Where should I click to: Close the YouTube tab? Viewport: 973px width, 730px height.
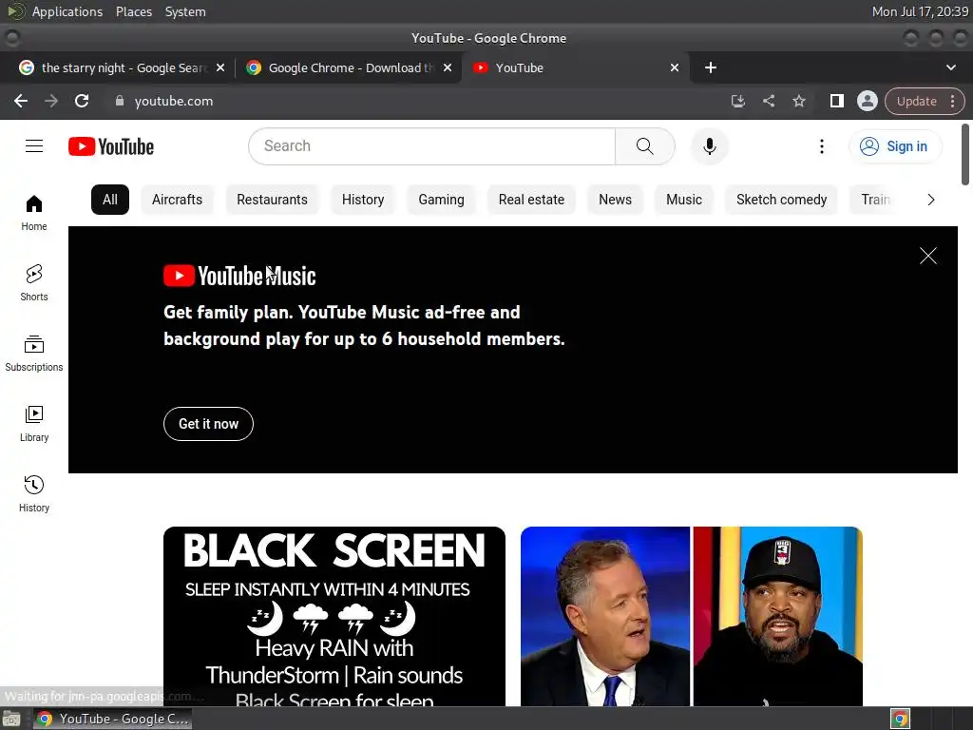tap(675, 67)
